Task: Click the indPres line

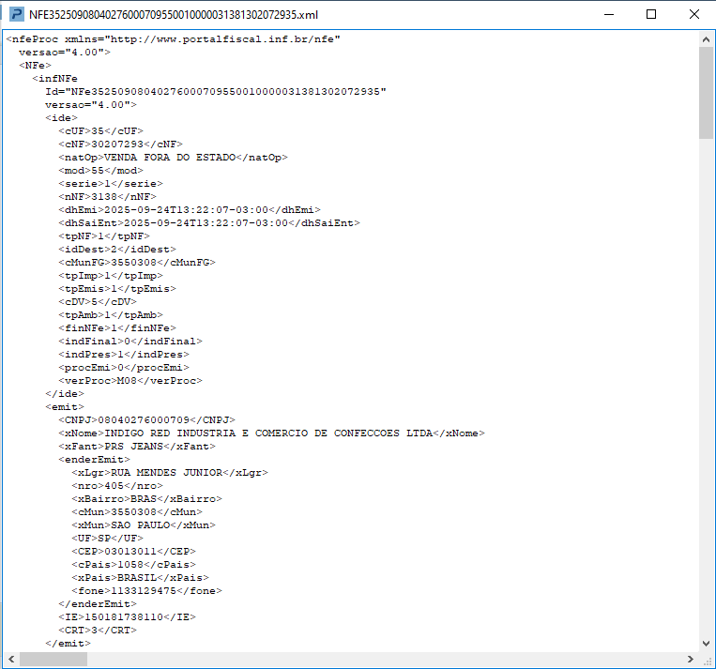Action: point(123,355)
